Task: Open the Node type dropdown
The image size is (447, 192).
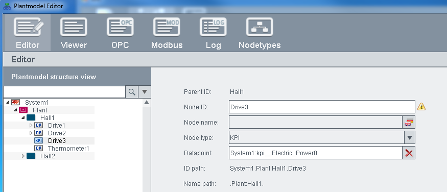Action: pyautogui.click(x=410, y=137)
